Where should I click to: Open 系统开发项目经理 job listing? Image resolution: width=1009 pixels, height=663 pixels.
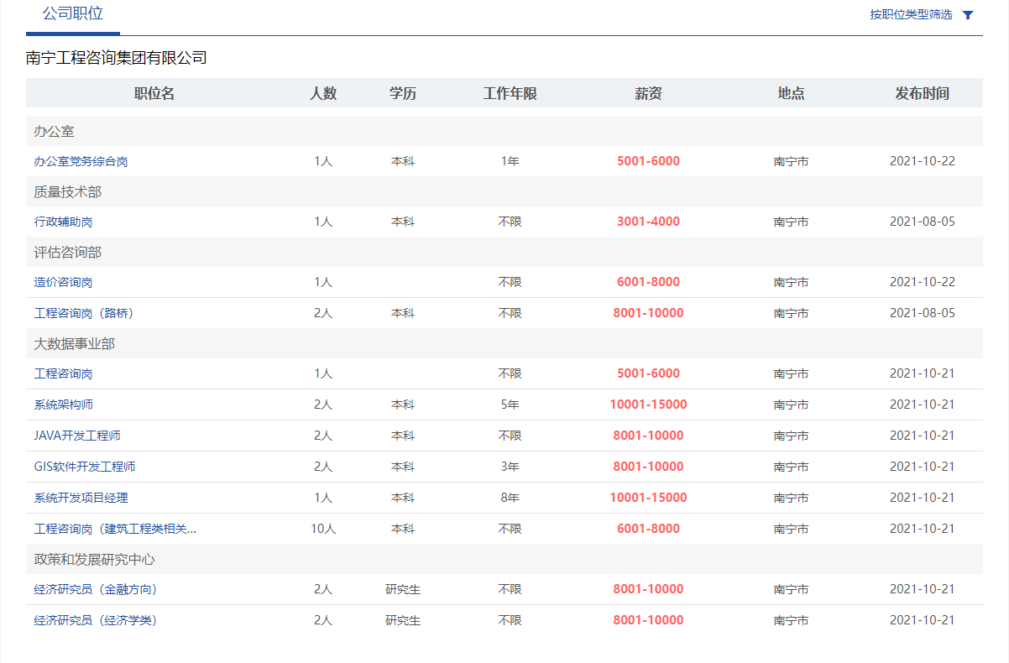tap(81, 498)
